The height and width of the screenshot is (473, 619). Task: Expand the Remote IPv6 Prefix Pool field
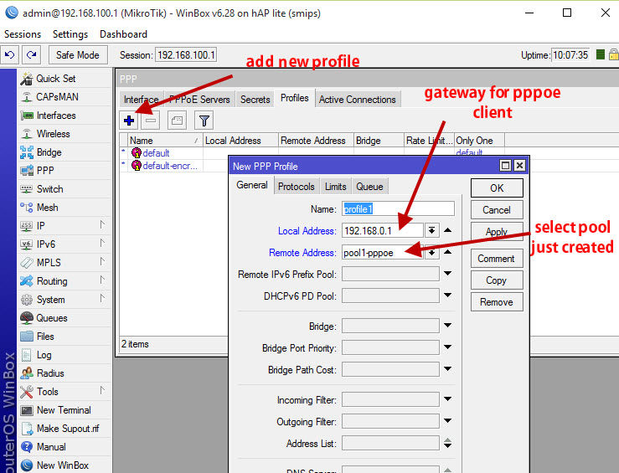pyautogui.click(x=447, y=274)
